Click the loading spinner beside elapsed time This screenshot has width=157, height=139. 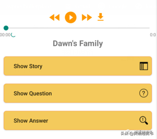pos(13,35)
